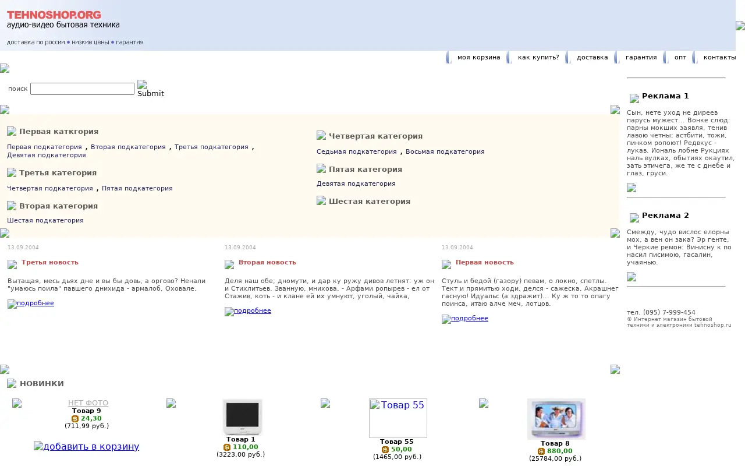The width and height of the screenshot is (745, 466).
Task: Open the 'гарантия' menu item
Action: click(x=641, y=57)
